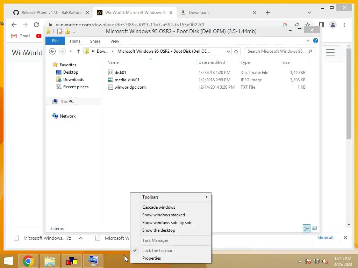Screen dimensions: 358x268
Task: Open WinWorld hamburger menu
Action: pos(330,52)
